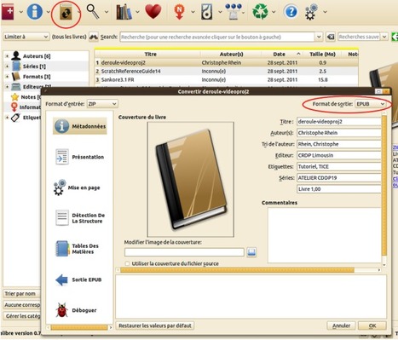
Task: Click the Livre 1,00 series index field
Action: [x=338, y=189]
